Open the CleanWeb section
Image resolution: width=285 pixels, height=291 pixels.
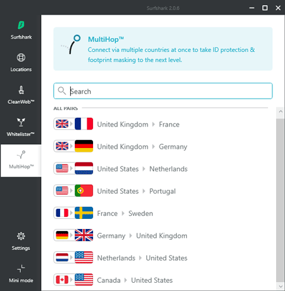coord(21,95)
